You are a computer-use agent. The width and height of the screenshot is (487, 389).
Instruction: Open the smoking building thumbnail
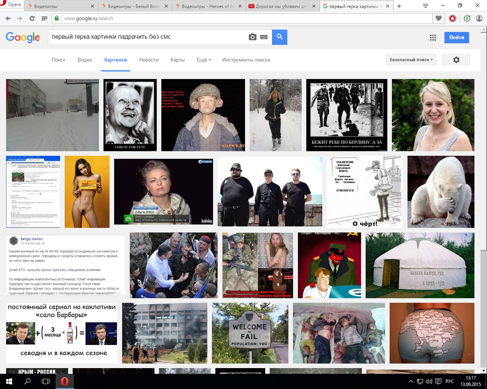click(165, 333)
